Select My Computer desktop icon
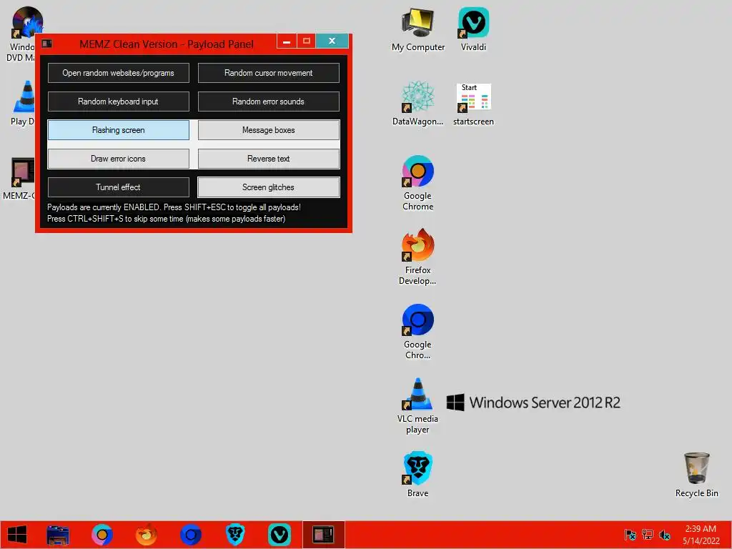The image size is (732, 549). (x=417, y=29)
